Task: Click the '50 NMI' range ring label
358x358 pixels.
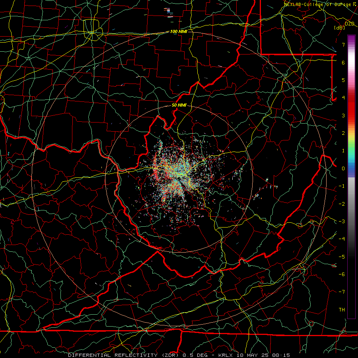Action: (x=179, y=105)
